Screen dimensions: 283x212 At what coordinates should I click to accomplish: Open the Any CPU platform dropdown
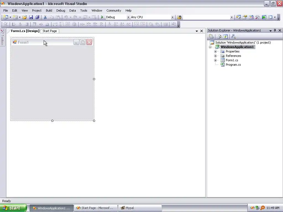(x=172, y=17)
